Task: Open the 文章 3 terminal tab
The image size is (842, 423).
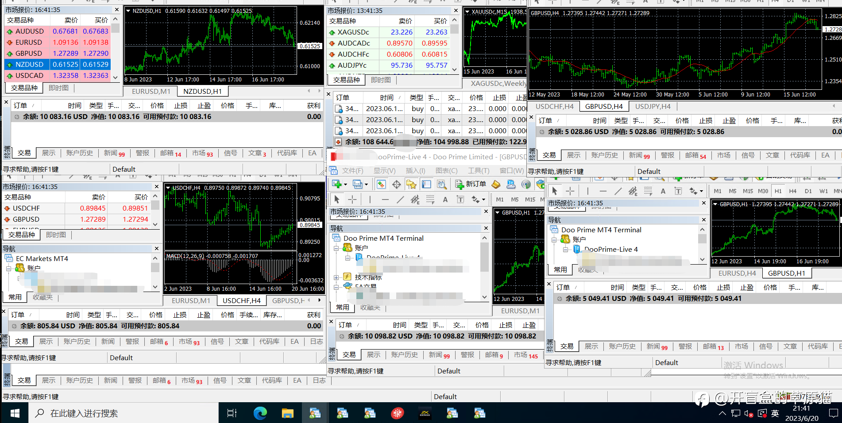Action: pyautogui.click(x=257, y=153)
